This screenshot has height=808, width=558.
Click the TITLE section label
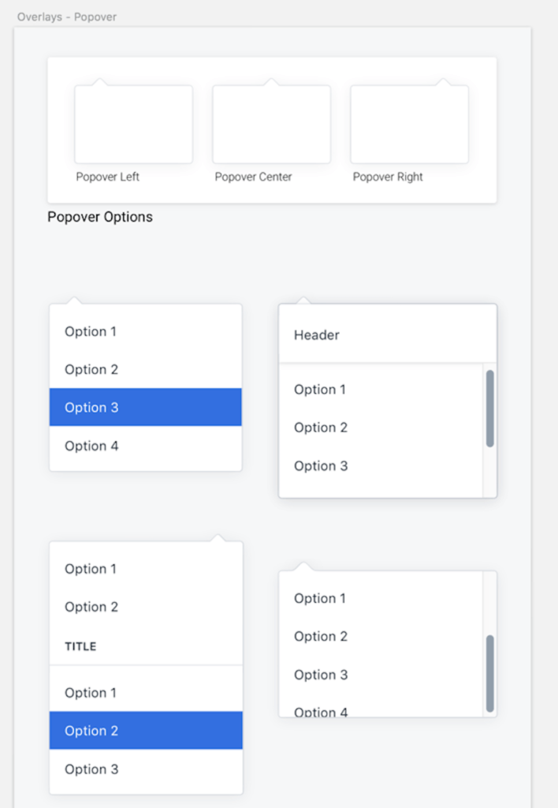[x=80, y=646]
